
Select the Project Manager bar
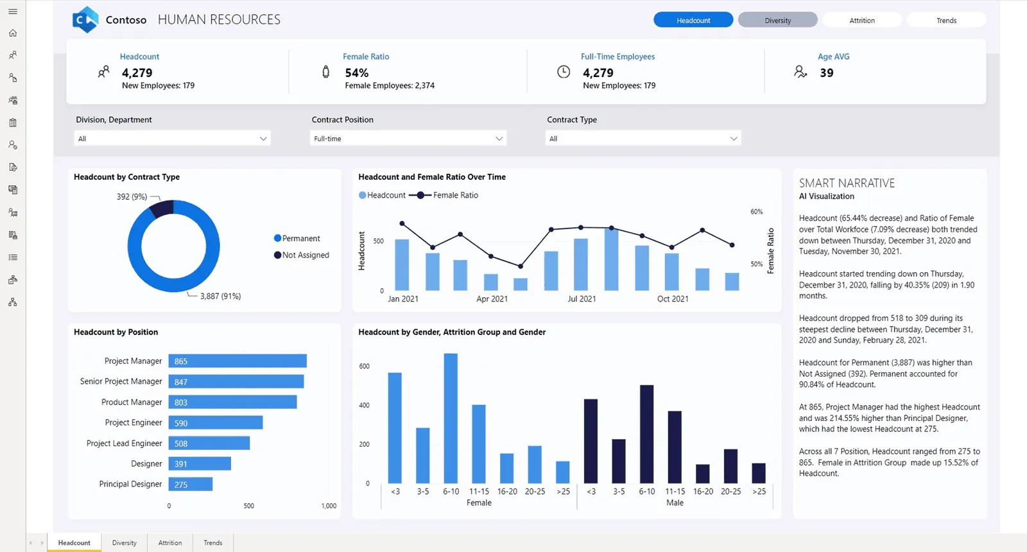[x=237, y=361]
